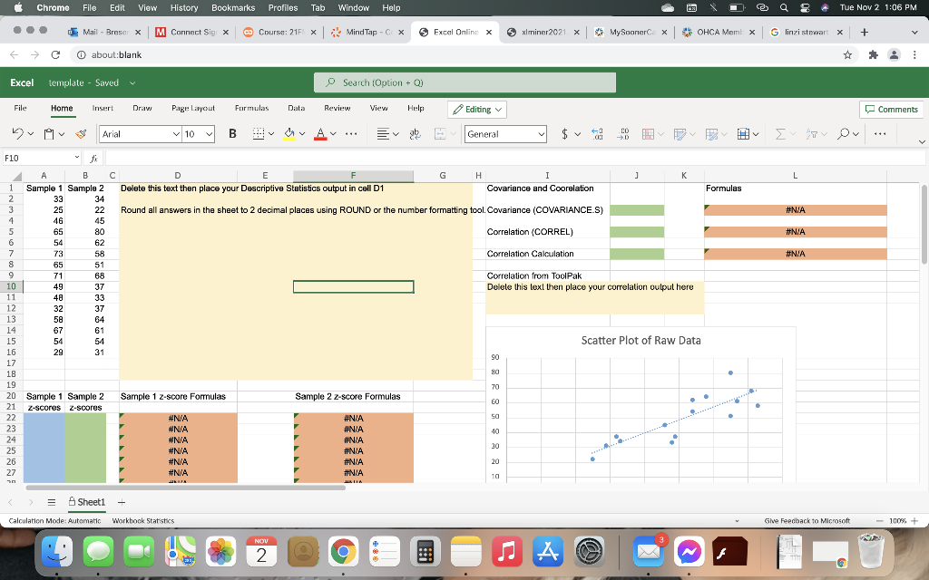The width and height of the screenshot is (929, 580).
Task: Apply bold formatting
Action: [232, 134]
